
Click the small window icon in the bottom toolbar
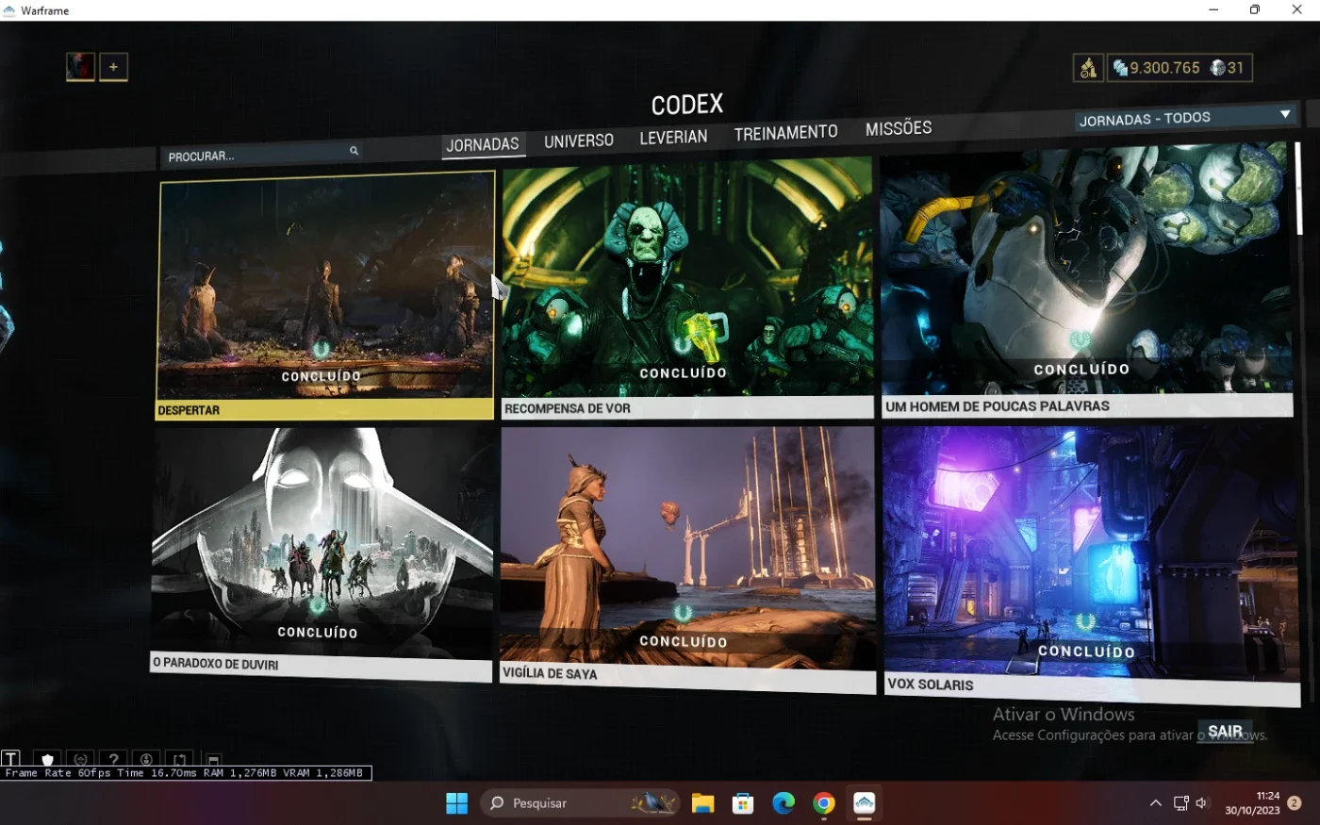point(214,759)
